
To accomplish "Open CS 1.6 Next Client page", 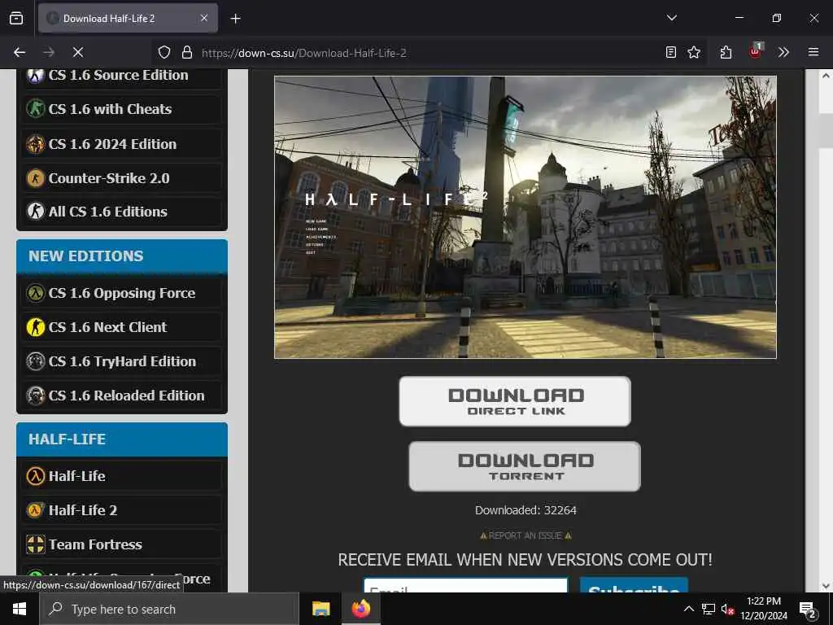I will pyautogui.click(x=122, y=327).
